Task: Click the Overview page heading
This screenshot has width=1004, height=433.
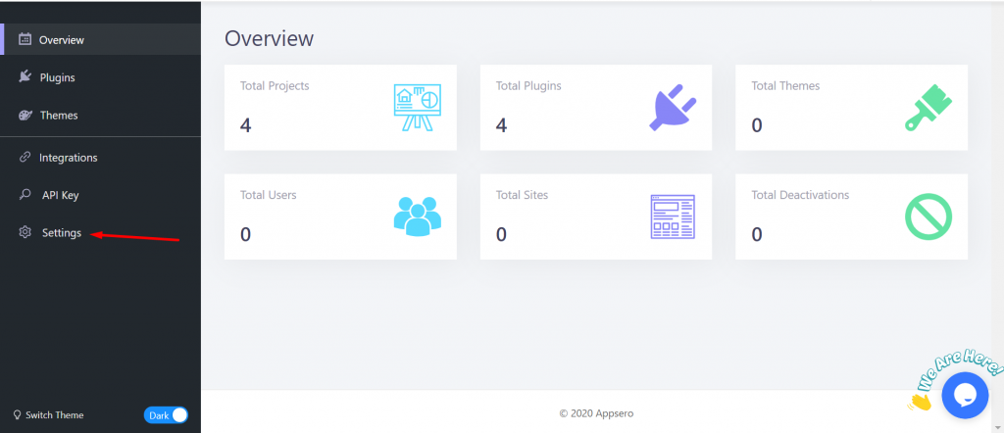Action: pos(269,38)
